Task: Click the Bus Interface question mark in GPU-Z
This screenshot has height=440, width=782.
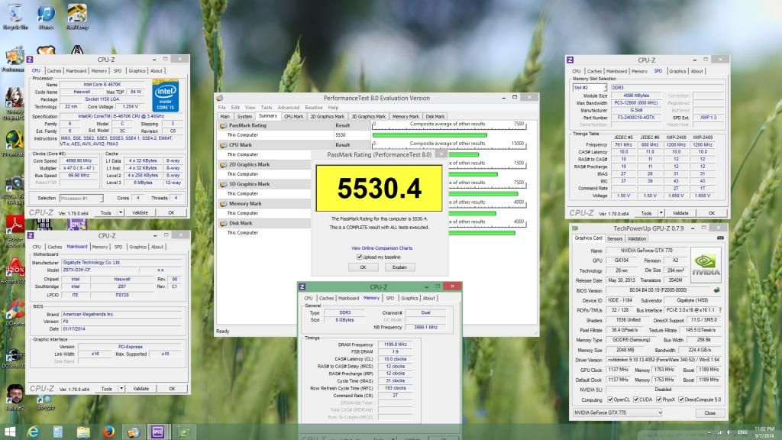Action: [720, 310]
